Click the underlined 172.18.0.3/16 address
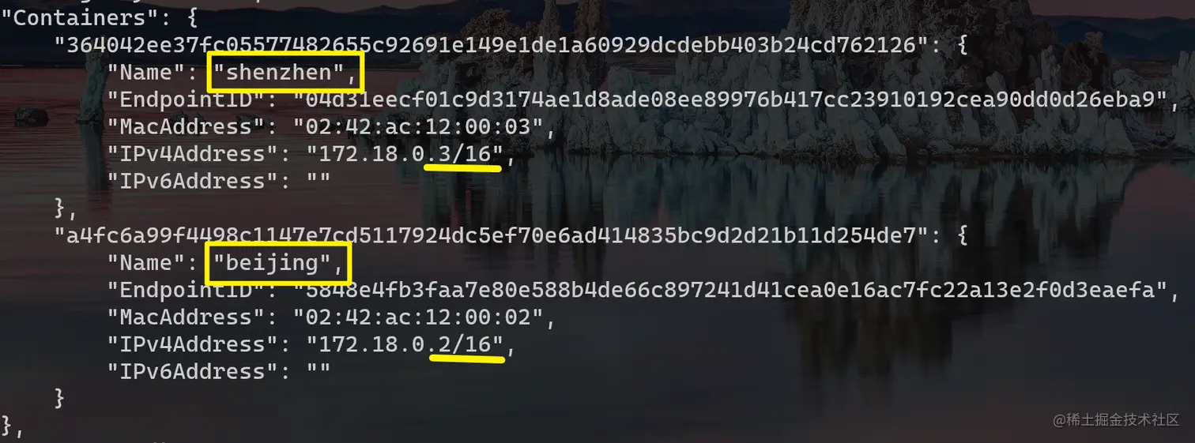Screen dimensions: 1195x443 click(x=405, y=154)
